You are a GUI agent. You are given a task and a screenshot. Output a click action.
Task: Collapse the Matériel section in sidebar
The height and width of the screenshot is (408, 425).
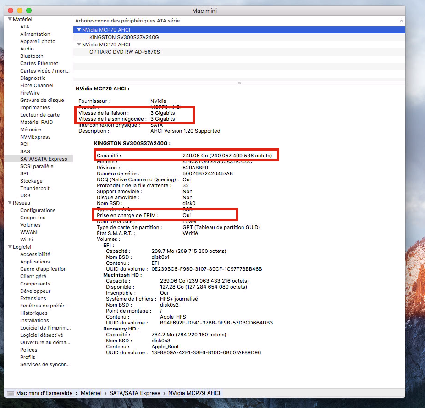[10, 19]
